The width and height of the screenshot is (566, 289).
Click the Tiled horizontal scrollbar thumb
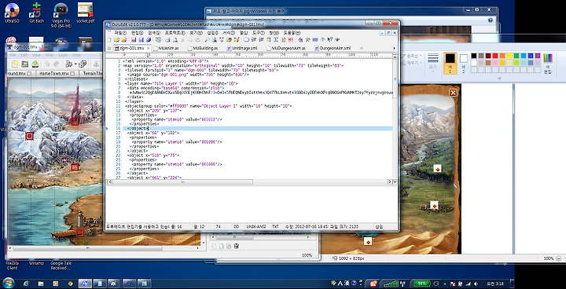87,248
